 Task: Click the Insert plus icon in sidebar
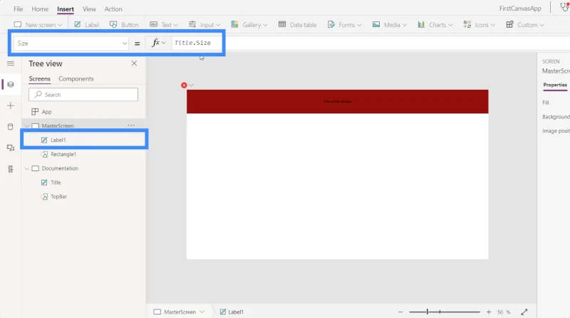click(x=11, y=106)
